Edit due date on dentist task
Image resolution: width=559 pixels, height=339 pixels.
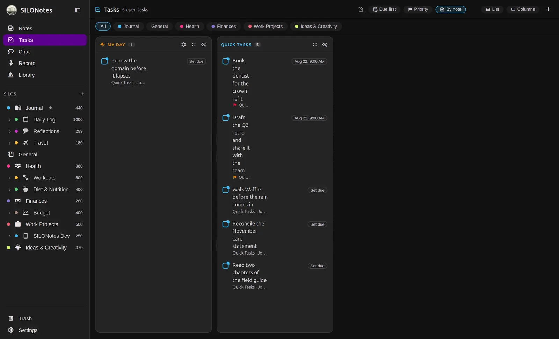coord(309,61)
